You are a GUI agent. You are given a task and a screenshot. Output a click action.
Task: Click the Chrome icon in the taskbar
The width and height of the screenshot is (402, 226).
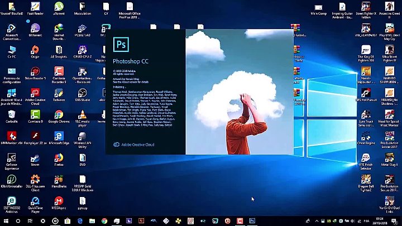click(x=104, y=221)
